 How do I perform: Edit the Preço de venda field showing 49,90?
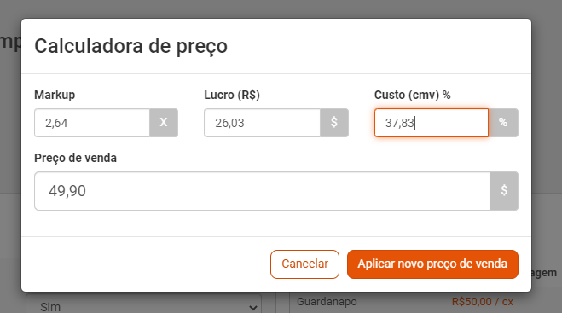[262, 191]
